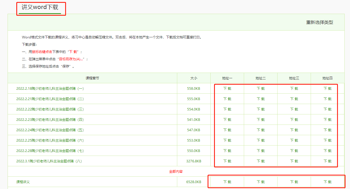Viewport: 350px width, 189px height.
Task: Download lecture (二) from 地址二
Action: tap(261, 99)
